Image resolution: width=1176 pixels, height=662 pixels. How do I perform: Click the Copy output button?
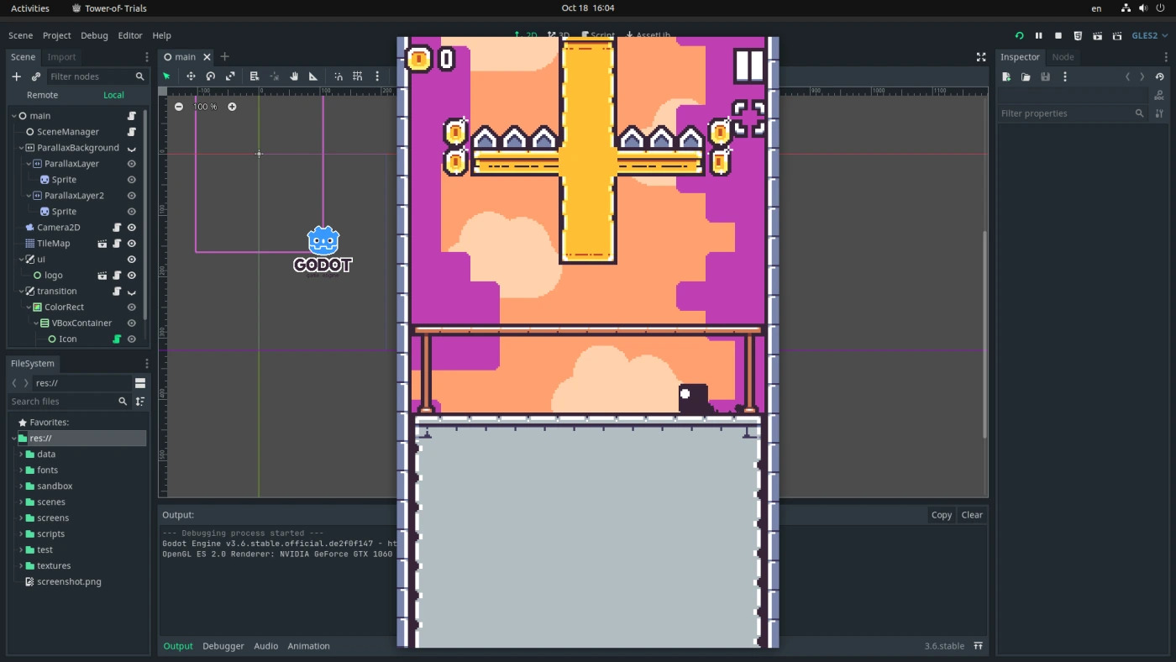(x=942, y=515)
